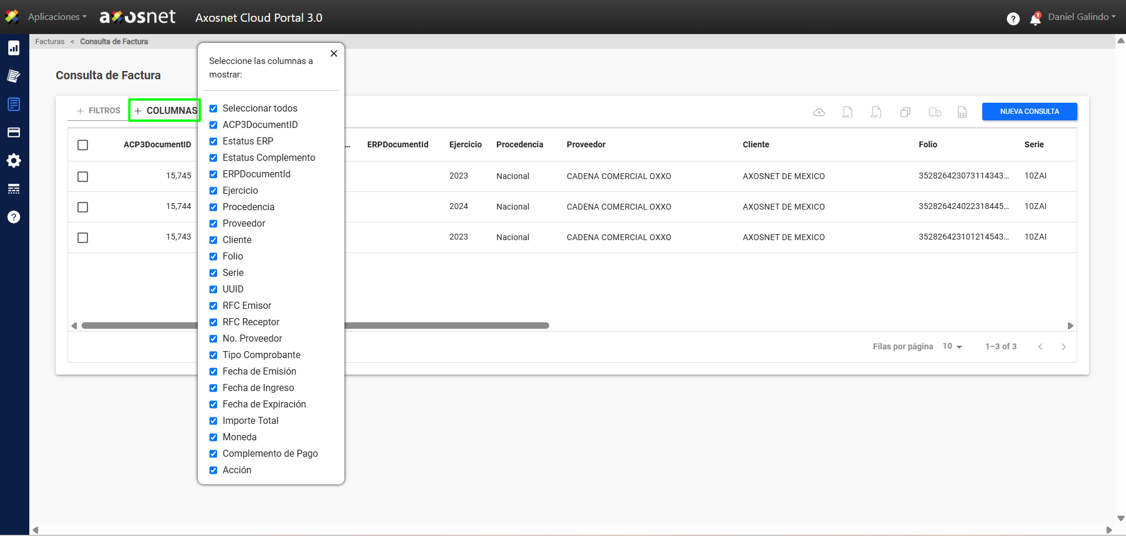1126x536 pixels.
Task: Open the payment card icon in the sidebar
Action: [14, 133]
